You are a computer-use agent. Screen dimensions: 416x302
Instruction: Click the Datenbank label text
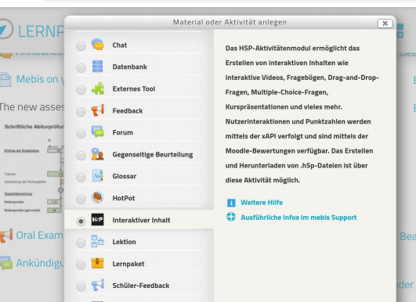pos(130,67)
